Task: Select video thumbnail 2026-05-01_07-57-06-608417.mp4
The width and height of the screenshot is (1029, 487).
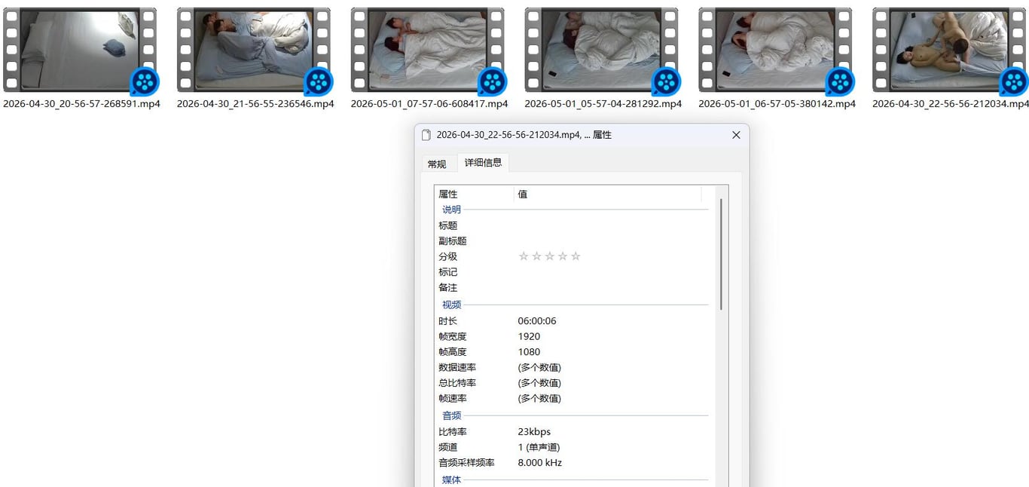Action: [428, 50]
